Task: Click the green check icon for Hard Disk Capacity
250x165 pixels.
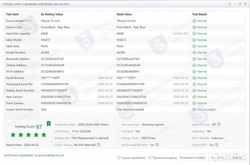Action: coord(194,34)
